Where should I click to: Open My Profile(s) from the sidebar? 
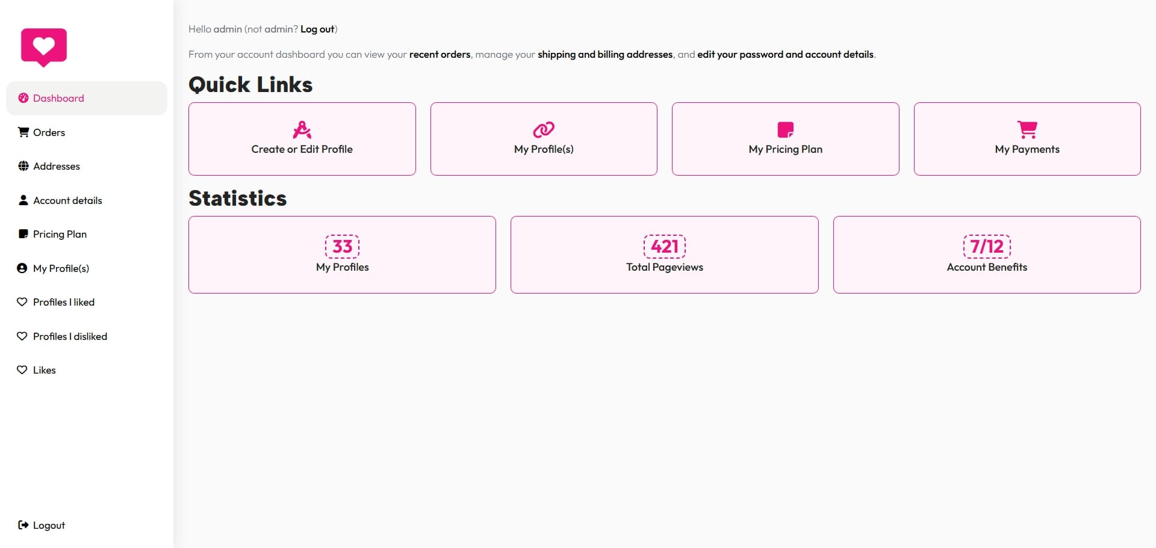[61, 268]
